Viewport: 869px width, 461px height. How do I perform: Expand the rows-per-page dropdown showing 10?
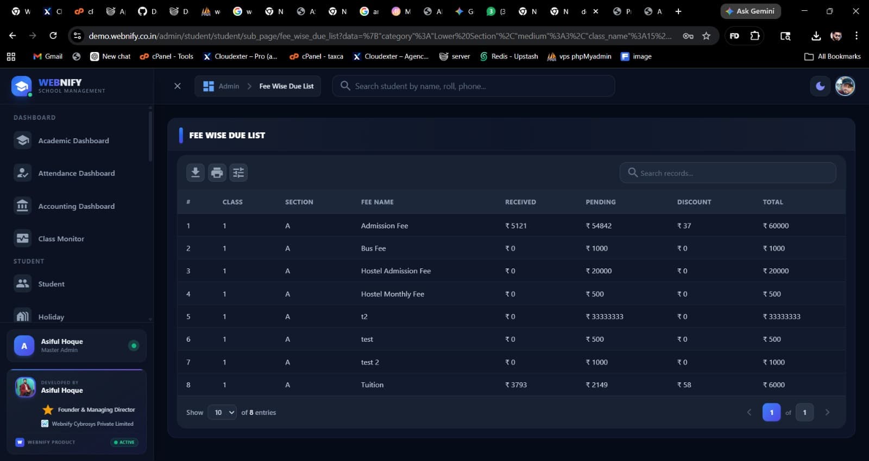222,412
